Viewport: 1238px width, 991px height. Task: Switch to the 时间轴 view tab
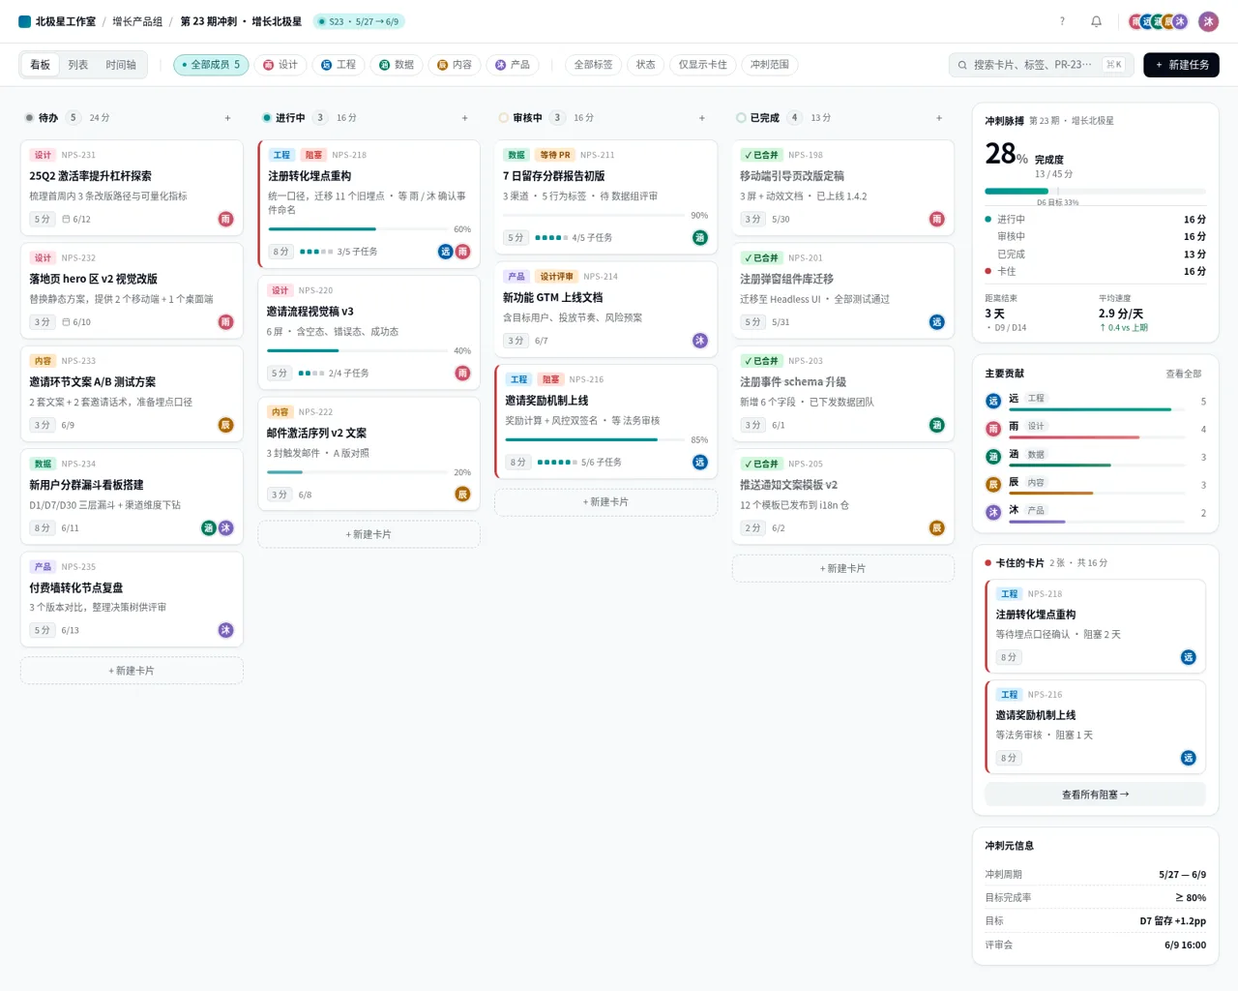tap(121, 65)
